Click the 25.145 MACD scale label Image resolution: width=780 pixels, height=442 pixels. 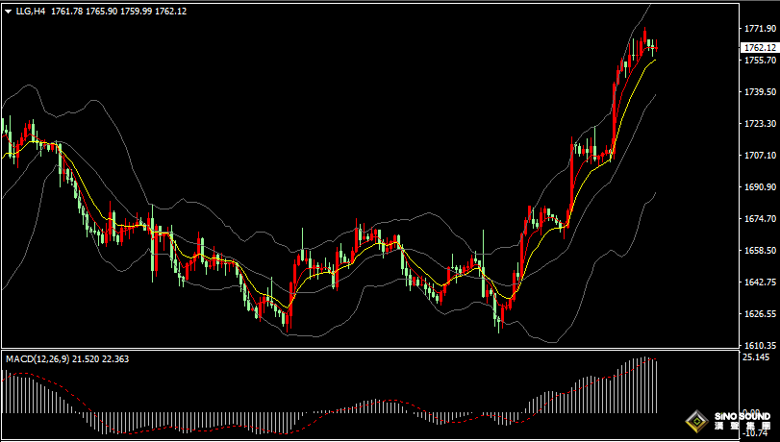pos(756,357)
